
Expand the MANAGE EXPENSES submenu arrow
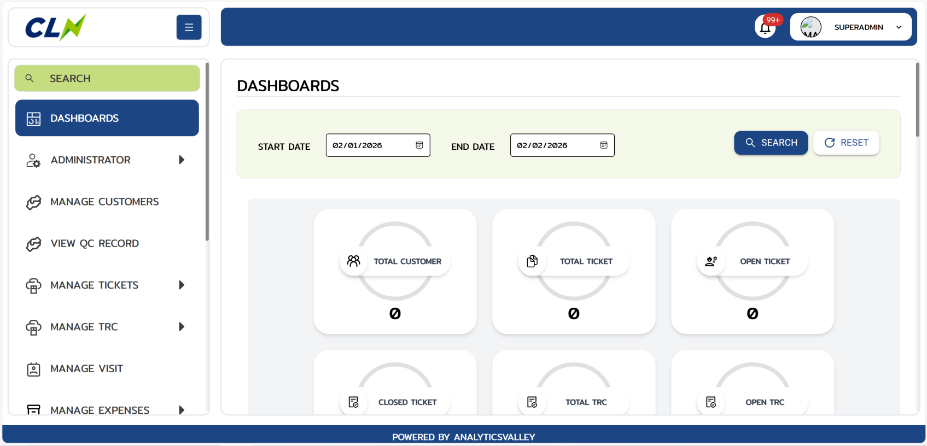(182, 409)
